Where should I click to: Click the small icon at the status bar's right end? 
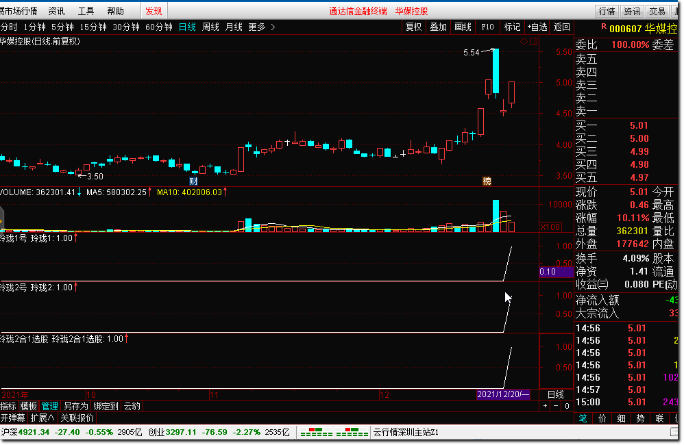pyautogui.click(x=674, y=433)
